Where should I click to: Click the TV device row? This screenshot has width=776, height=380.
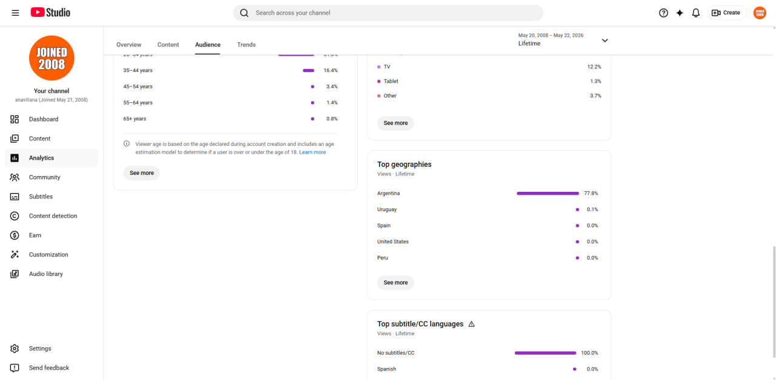coord(489,67)
